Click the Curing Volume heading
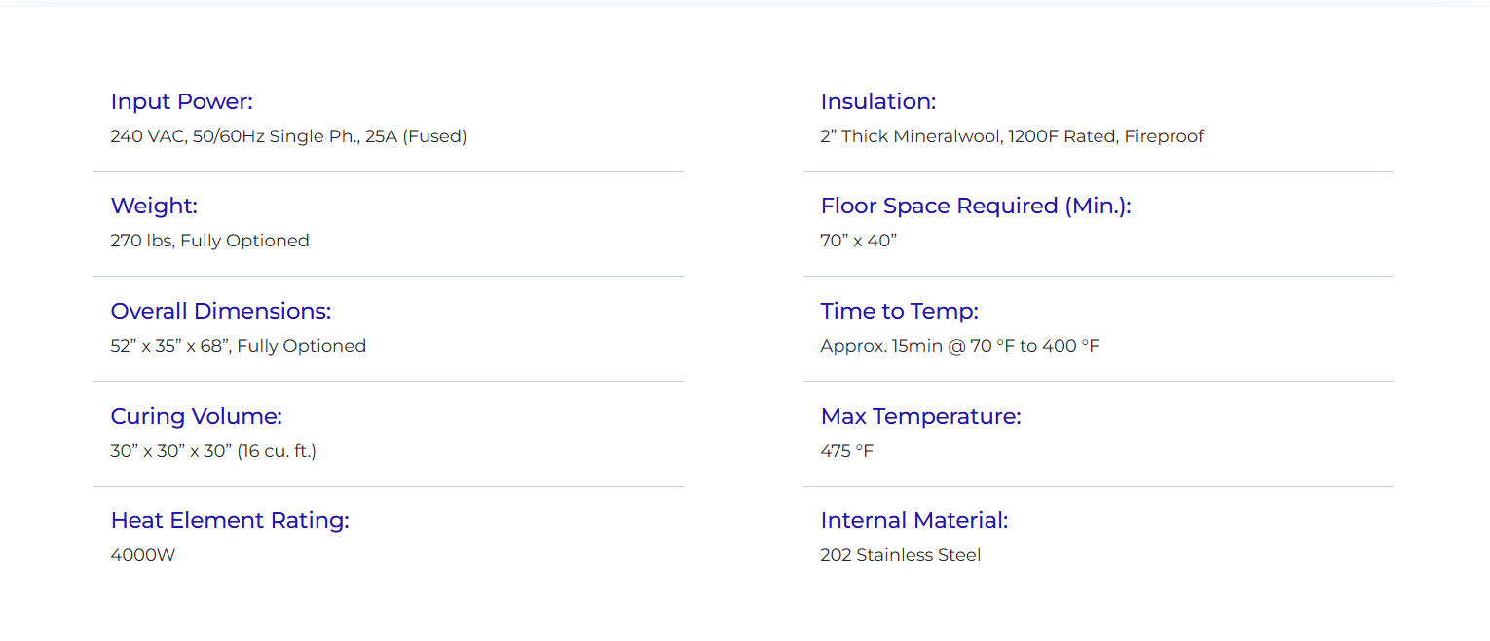 [197, 417]
